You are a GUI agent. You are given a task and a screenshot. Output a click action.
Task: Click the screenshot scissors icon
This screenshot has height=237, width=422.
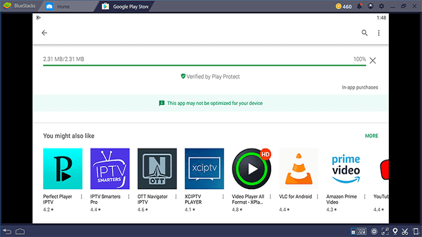405,231
